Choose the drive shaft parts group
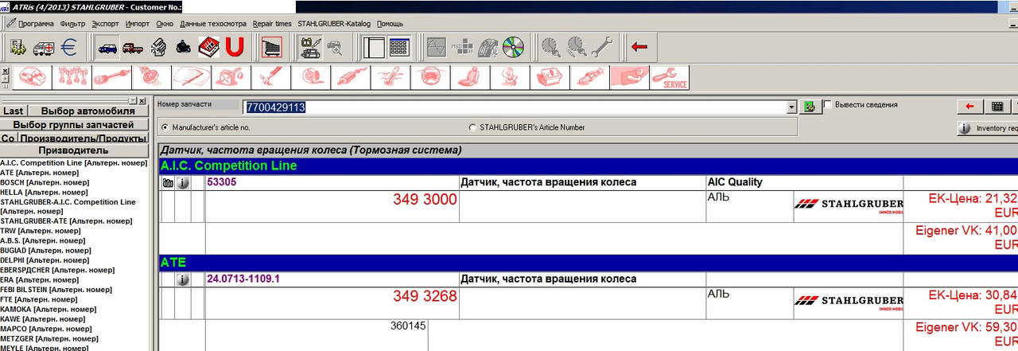 [112, 77]
